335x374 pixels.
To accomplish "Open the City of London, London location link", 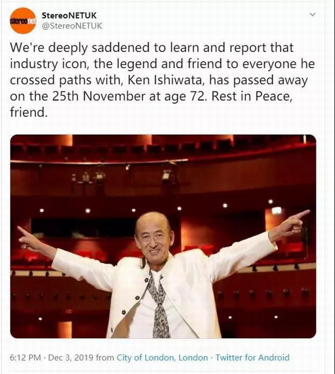I will (x=162, y=358).
